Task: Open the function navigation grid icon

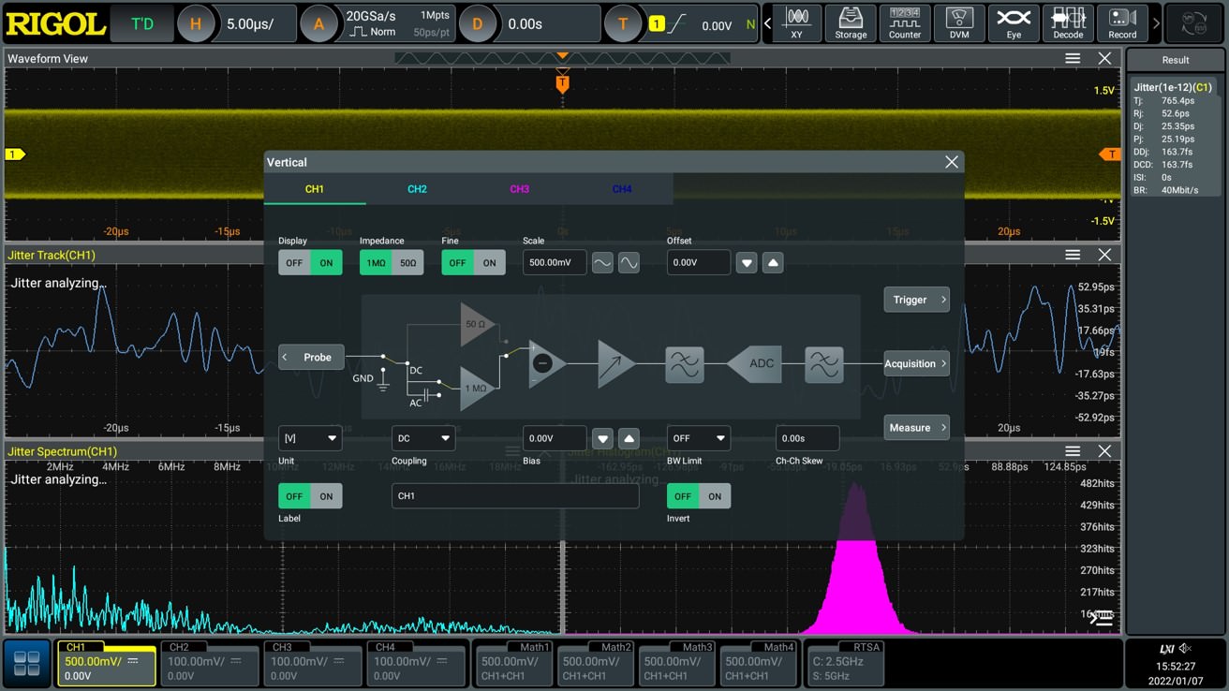Action: [27, 663]
